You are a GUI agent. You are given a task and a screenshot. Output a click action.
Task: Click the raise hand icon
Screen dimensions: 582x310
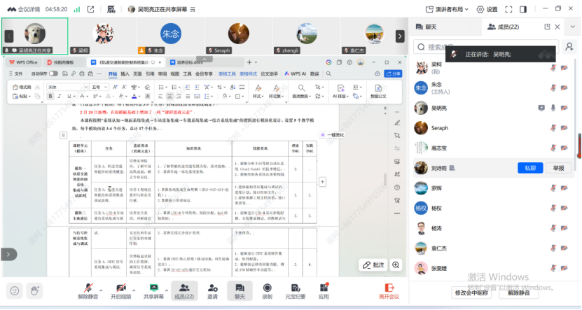coord(34,290)
